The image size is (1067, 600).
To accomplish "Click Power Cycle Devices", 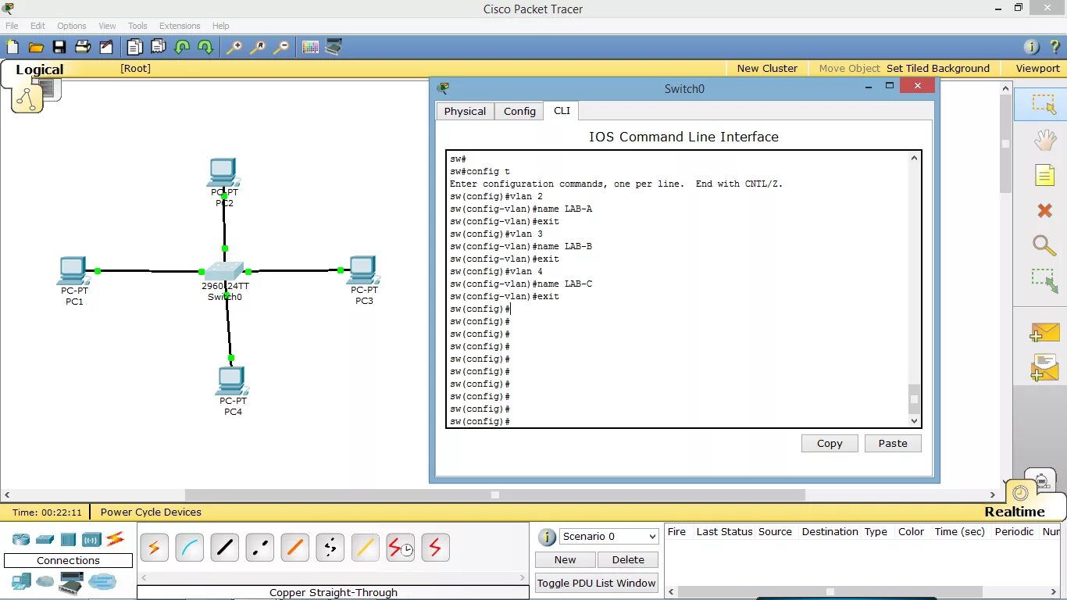I will [x=151, y=512].
